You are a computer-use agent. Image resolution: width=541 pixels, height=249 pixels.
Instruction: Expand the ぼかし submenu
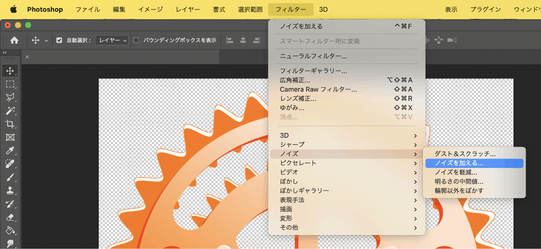point(347,181)
